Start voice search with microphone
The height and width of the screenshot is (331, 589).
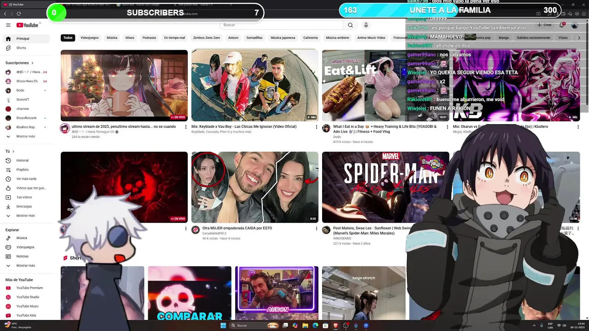pos(366,25)
